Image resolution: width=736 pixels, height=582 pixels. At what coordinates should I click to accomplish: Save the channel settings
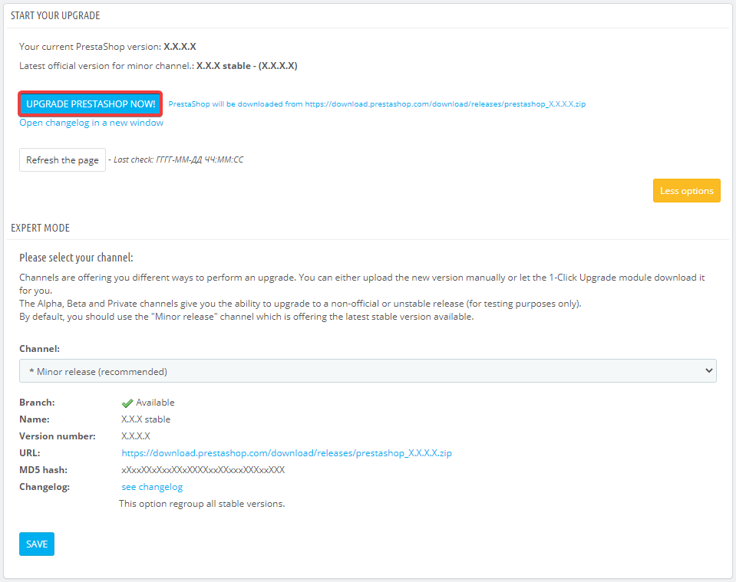(x=37, y=544)
